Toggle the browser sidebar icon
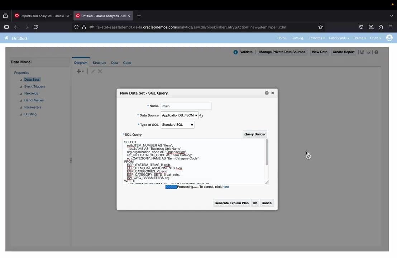Viewport: 397px width, 258px height. 6,27
